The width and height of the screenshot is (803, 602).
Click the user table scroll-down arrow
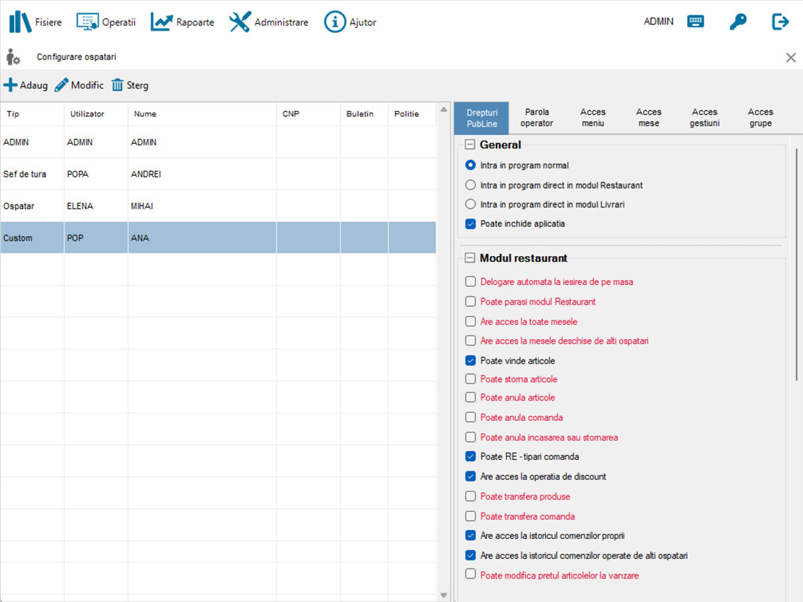443,595
